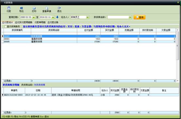This screenshot has width=181, height=119.
Task: Click the upper table 欠款金额 column header
Action: (166, 30)
